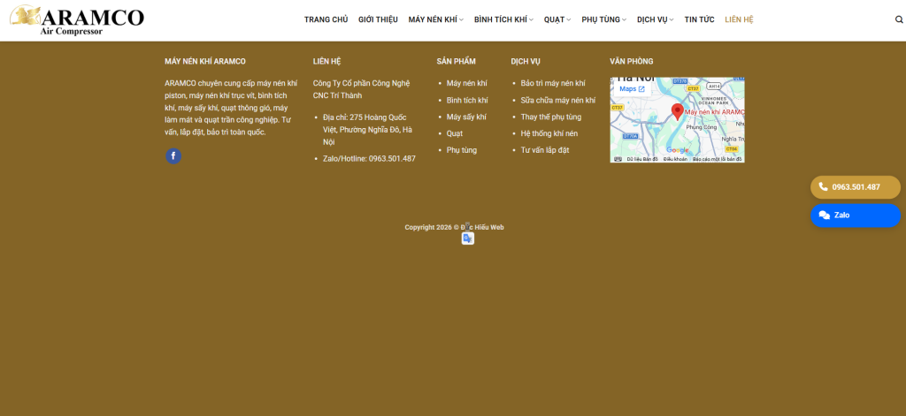Image resolution: width=906 pixels, height=416 pixels.
Task: Click the red map location pin
Action: pyautogui.click(x=677, y=111)
